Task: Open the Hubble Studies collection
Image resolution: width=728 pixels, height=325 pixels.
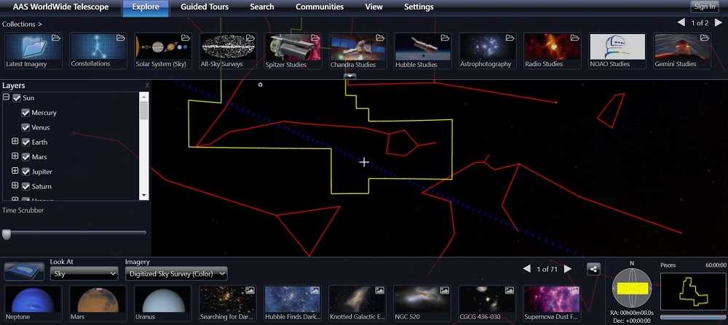Action: (x=422, y=49)
